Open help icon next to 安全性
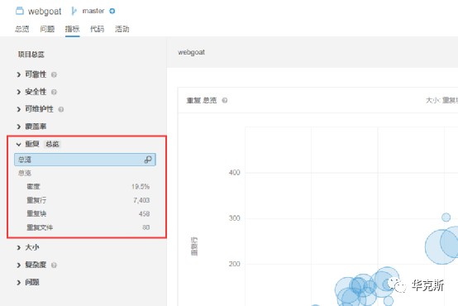Image resolution: width=458 pixels, height=306 pixels. point(54,92)
